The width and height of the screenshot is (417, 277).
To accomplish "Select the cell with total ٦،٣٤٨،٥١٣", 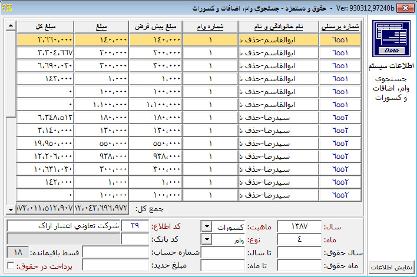I will pyautogui.click(x=45, y=118).
